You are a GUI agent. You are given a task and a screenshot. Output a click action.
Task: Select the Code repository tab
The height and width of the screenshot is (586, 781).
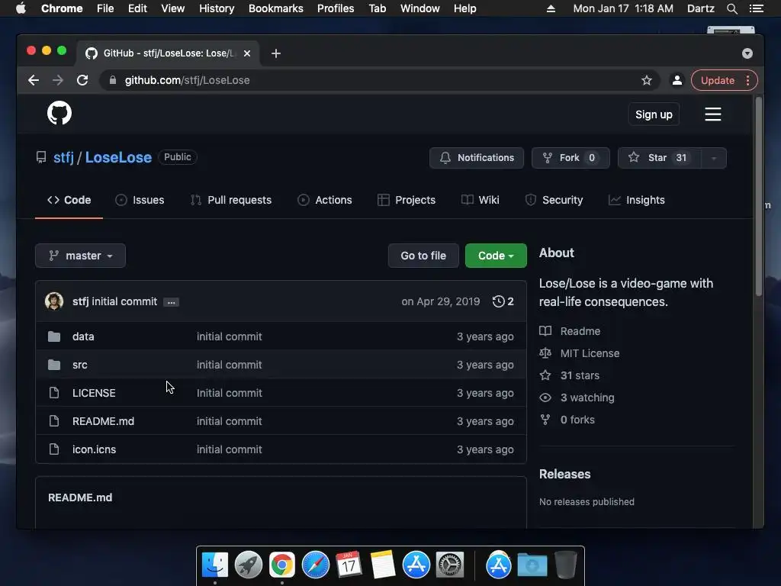point(69,200)
